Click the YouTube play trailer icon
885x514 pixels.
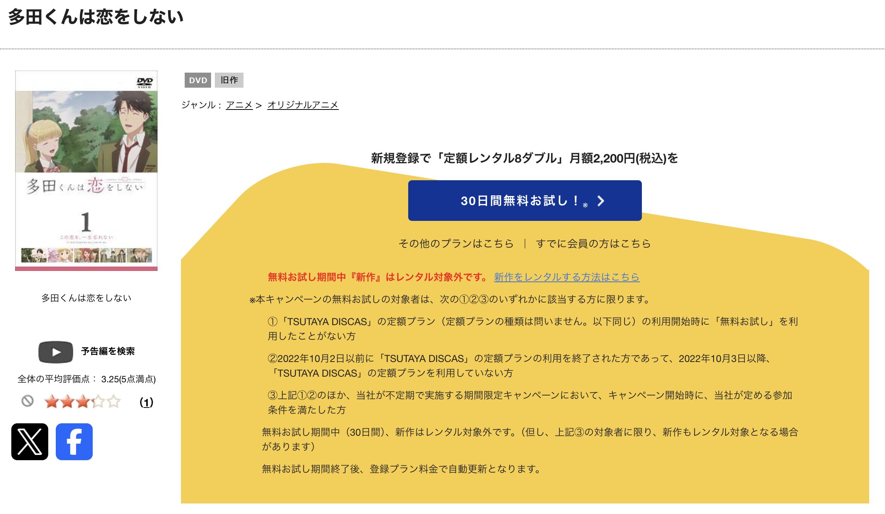click(x=56, y=352)
